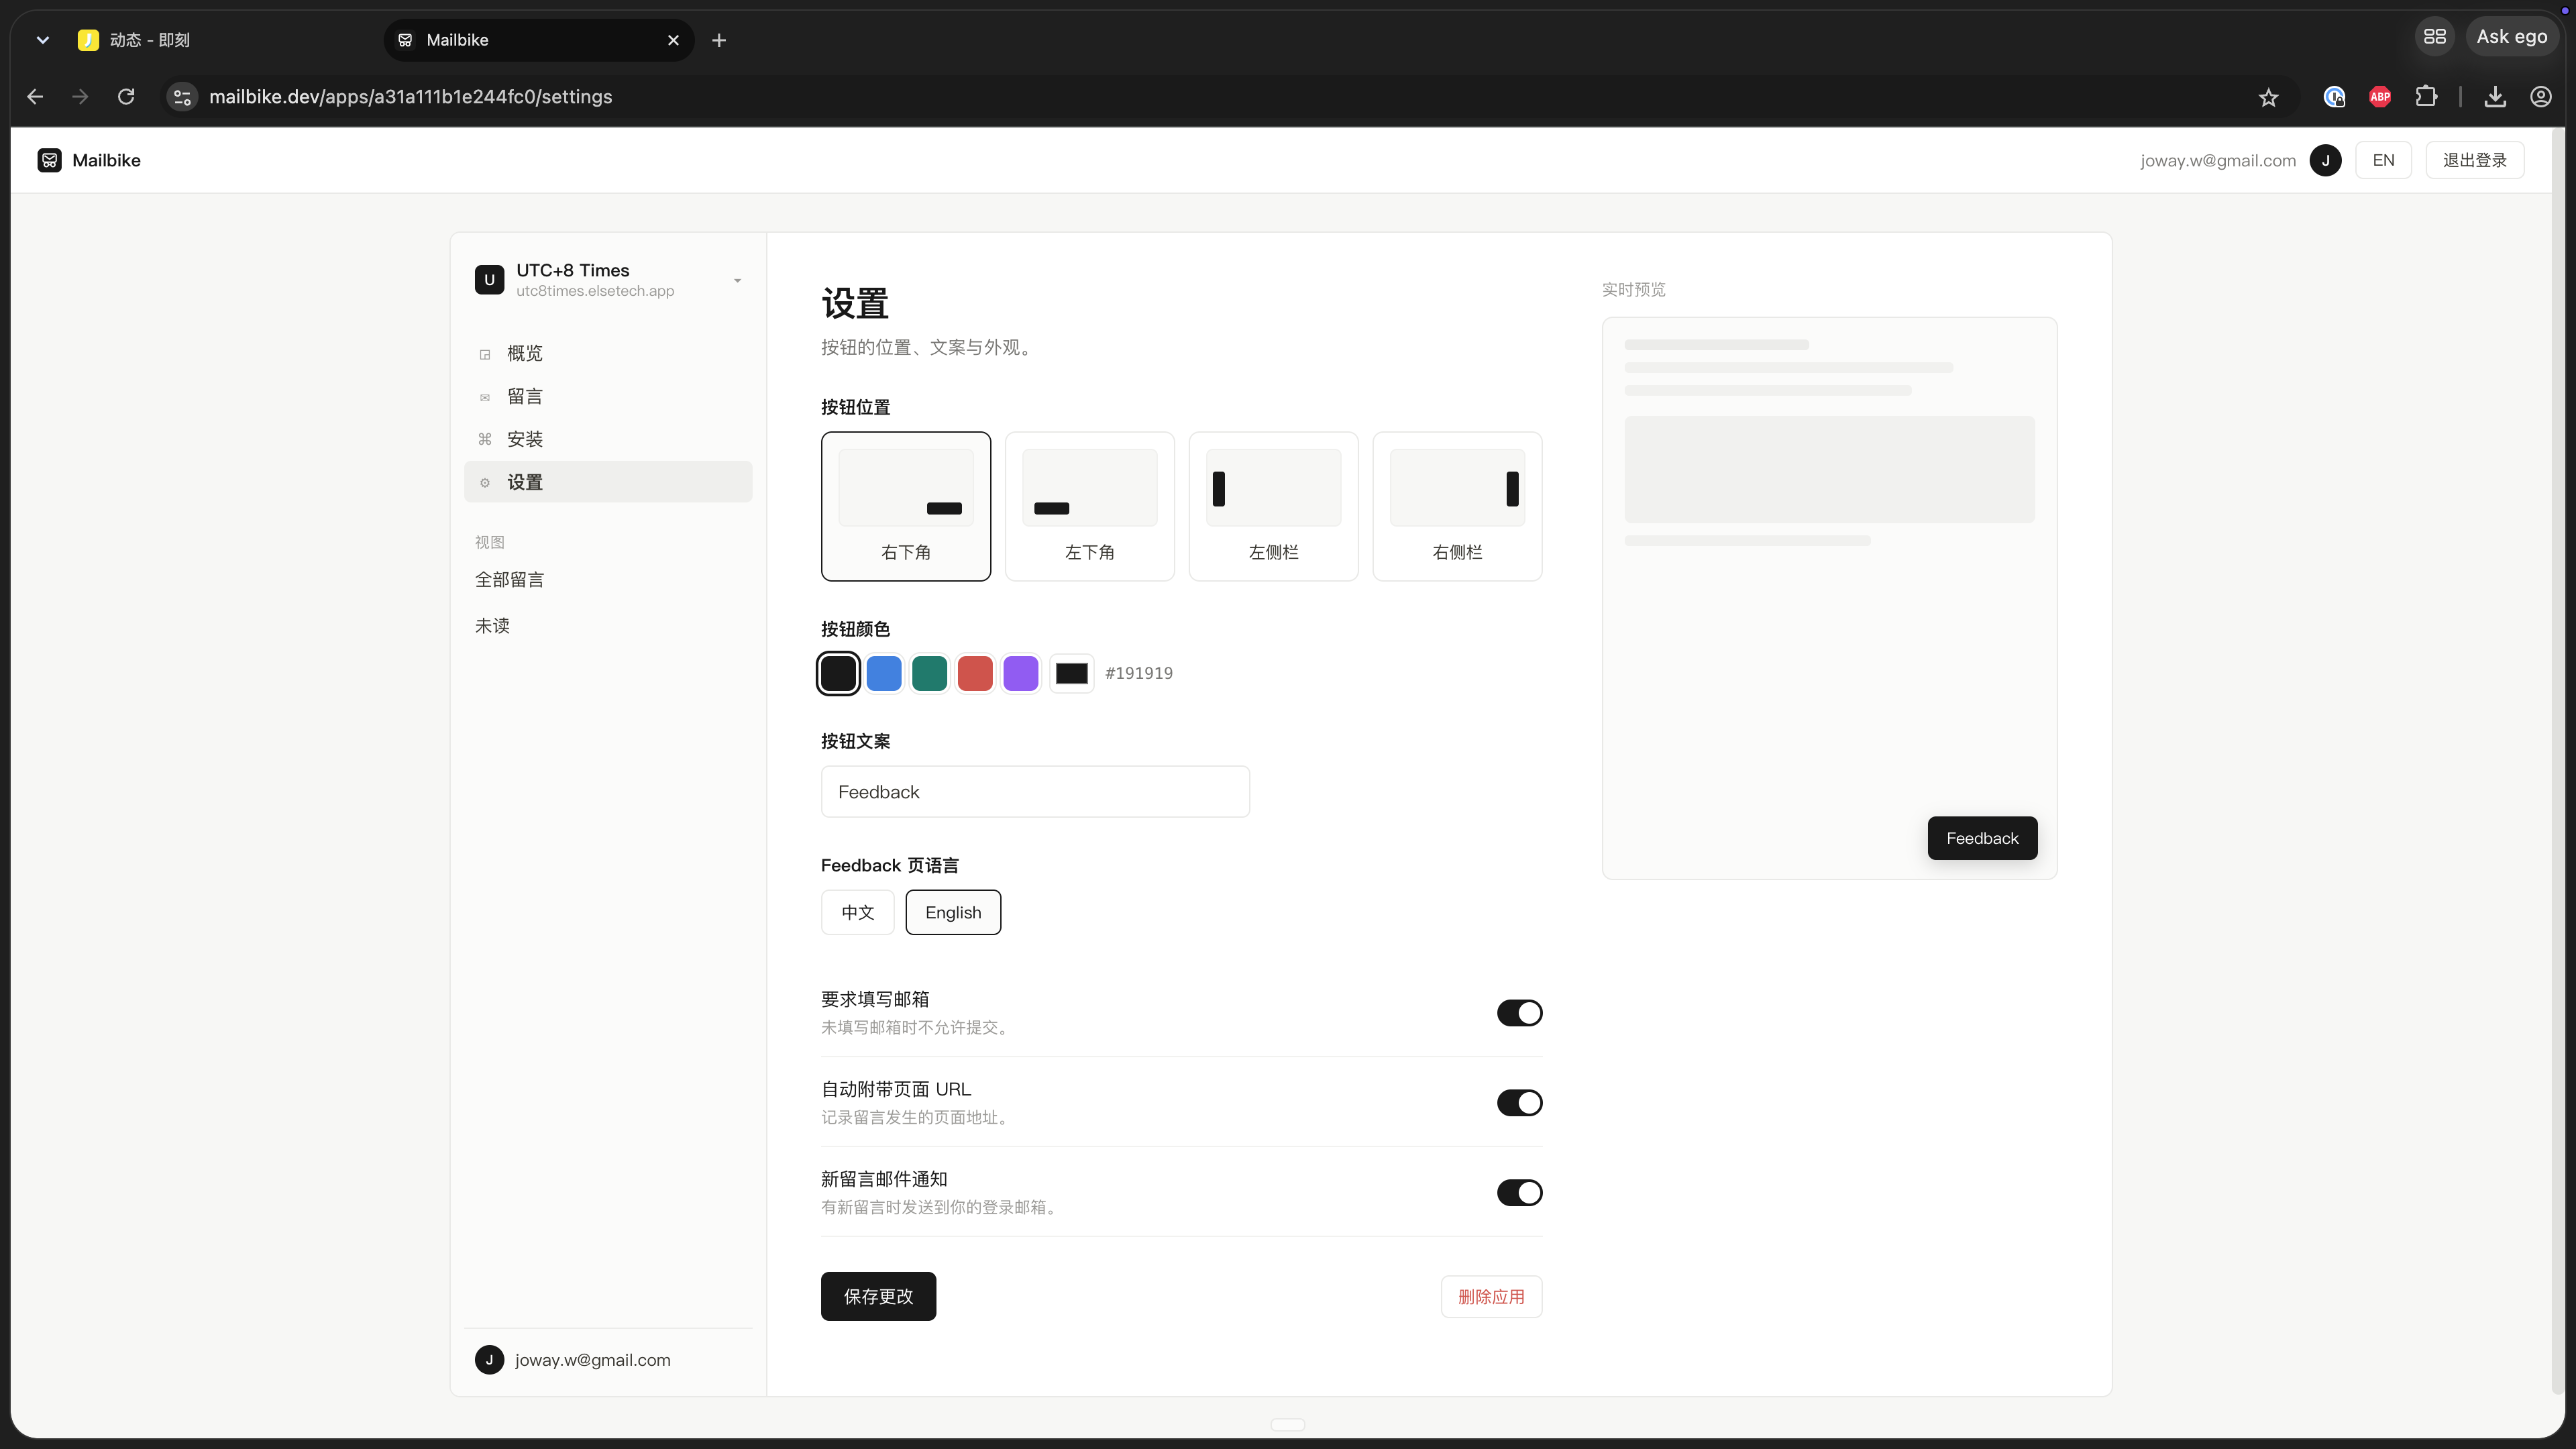The width and height of the screenshot is (2576, 1449).
Task: Switch to the 动态 - 即刻 browser tab
Action: [220, 40]
